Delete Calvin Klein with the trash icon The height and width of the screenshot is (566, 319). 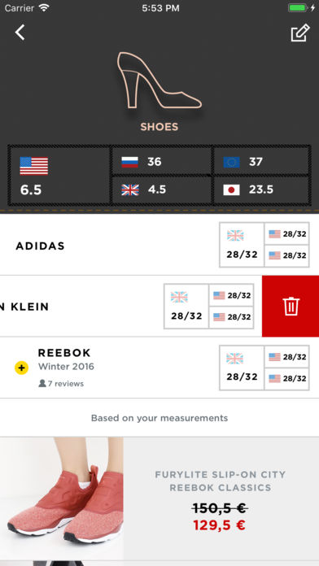pos(291,306)
